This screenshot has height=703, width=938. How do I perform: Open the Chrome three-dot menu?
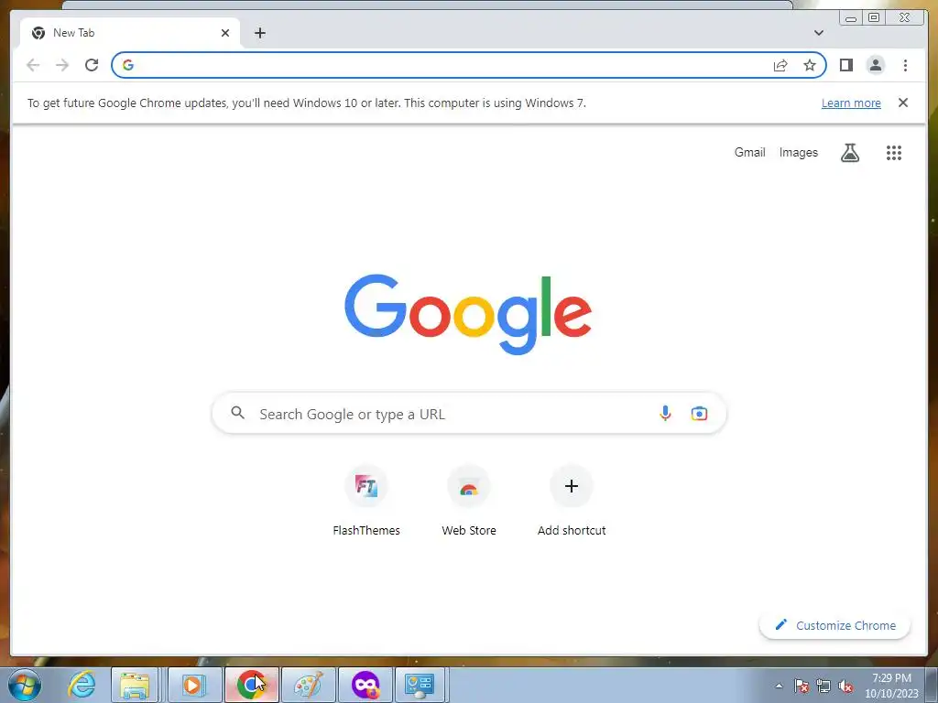[905, 65]
